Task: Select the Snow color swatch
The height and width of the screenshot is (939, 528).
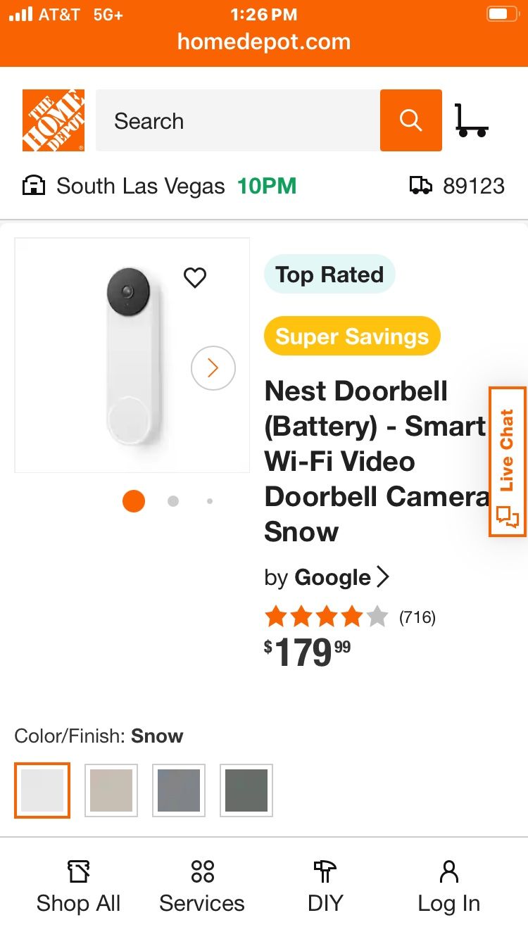Action: tap(42, 790)
